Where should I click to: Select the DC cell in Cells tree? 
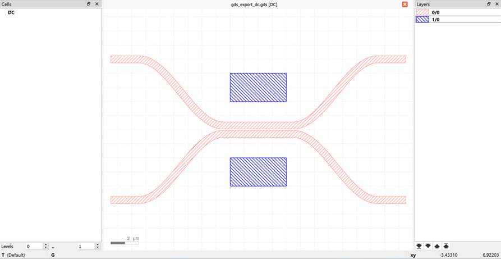pos(11,12)
